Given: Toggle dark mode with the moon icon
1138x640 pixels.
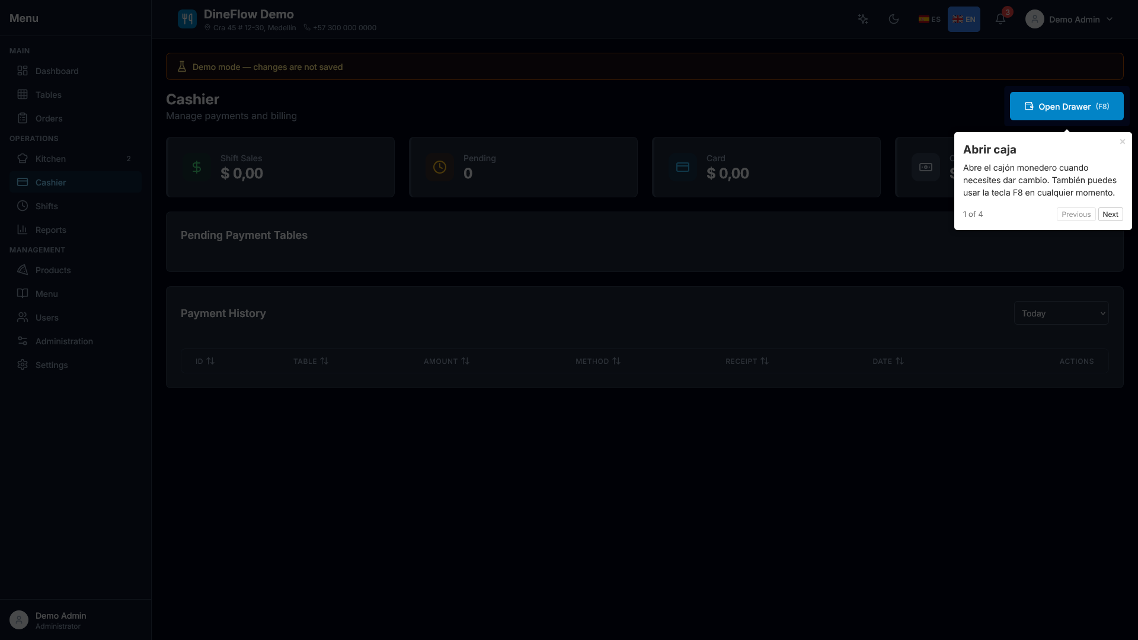Looking at the screenshot, I should tap(894, 19).
